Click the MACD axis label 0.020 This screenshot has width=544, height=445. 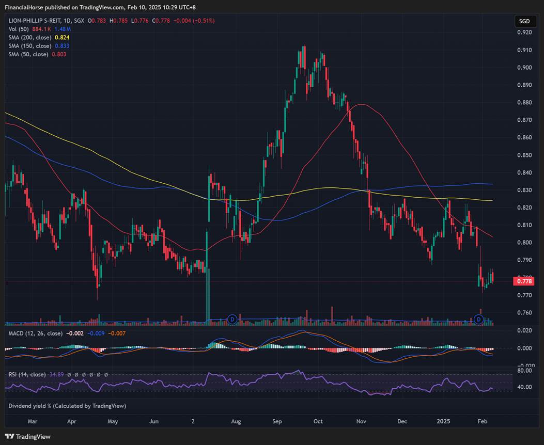pyautogui.click(x=524, y=330)
